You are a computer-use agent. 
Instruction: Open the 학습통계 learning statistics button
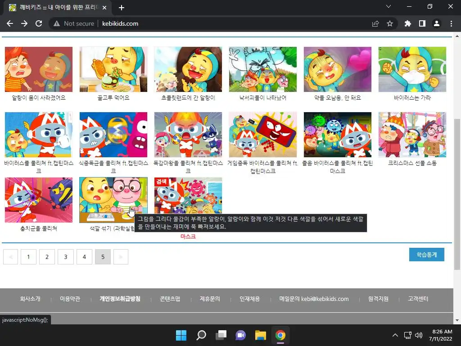coord(427,255)
